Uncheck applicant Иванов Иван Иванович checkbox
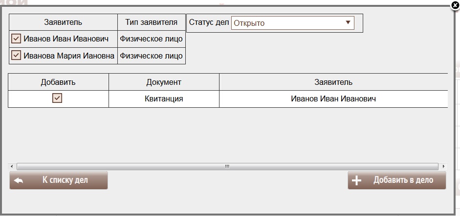This screenshot has height=216, width=460. point(16,39)
